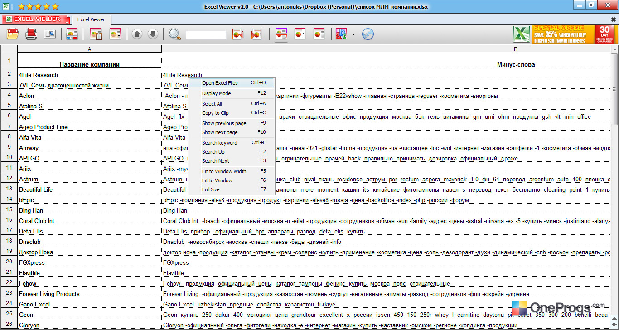Close the Excel Viewer tab with the X
619x330 pixels.
point(614,19)
